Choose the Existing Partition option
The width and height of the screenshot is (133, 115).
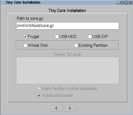[76, 45]
